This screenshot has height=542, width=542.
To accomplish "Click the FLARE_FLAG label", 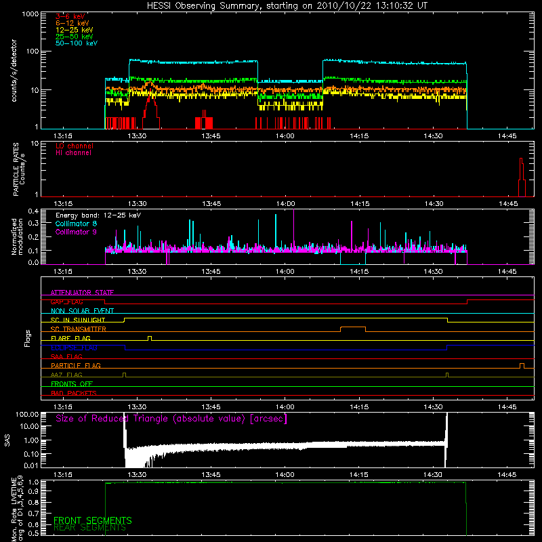I will (70, 338).
